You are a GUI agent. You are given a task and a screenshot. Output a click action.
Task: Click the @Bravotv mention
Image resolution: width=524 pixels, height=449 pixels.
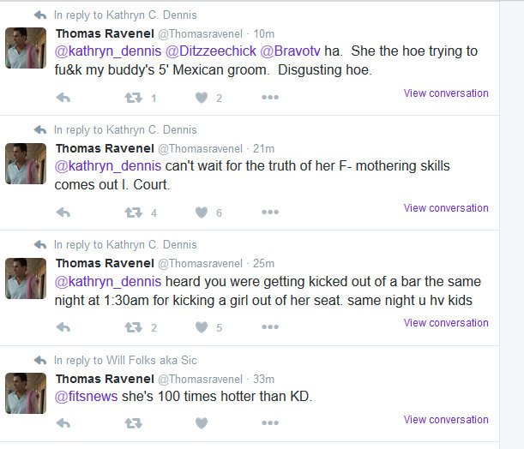[x=290, y=51]
